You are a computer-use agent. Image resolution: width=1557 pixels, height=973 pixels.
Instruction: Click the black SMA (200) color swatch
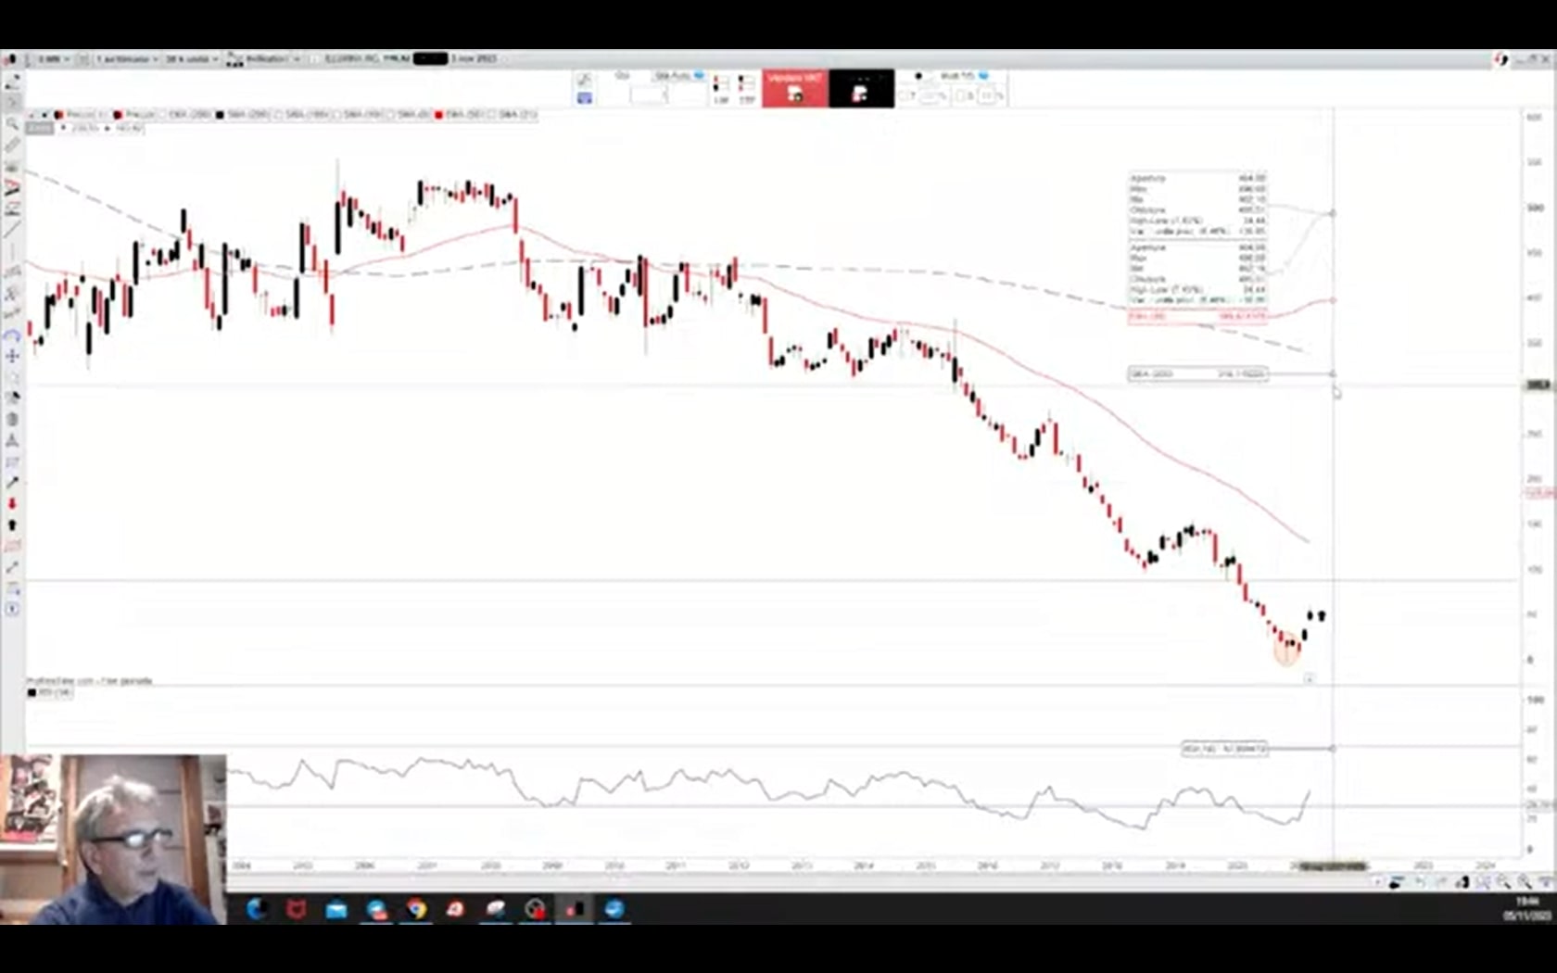click(x=220, y=115)
